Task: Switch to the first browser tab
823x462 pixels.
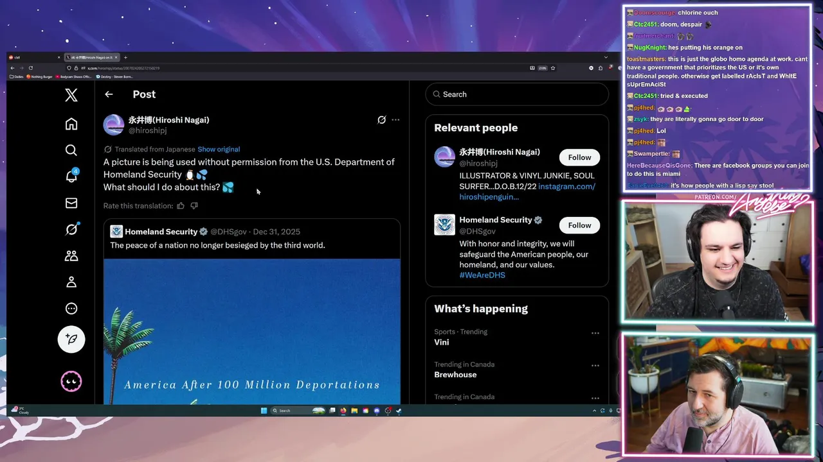Action: pyautogui.click(x=34, y=58)
